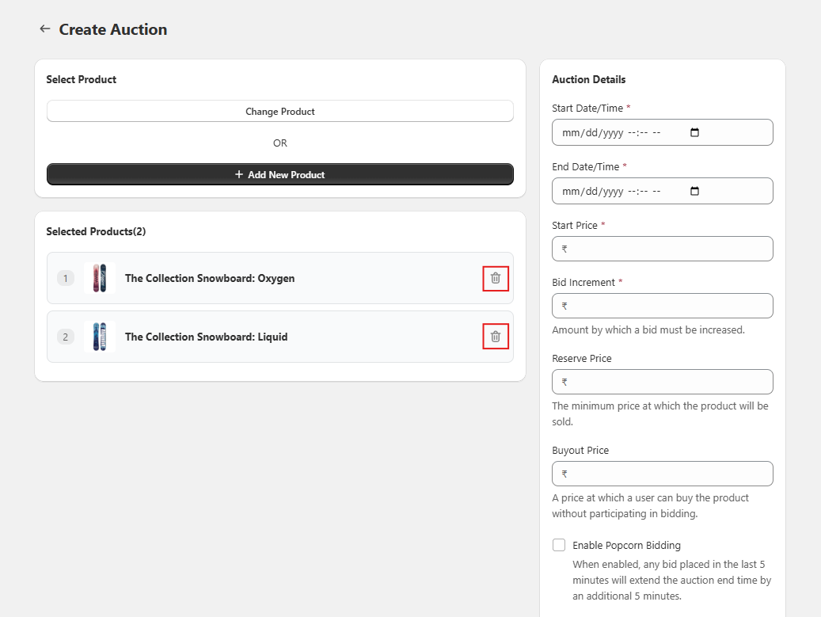Open the calendar picker for Start Date/Time
The width and height of the screenshot is (821, 617).
click(694, 133)
